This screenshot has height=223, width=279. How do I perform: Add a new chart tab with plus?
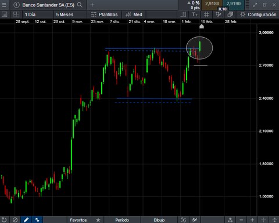click(x=92, y=5)
